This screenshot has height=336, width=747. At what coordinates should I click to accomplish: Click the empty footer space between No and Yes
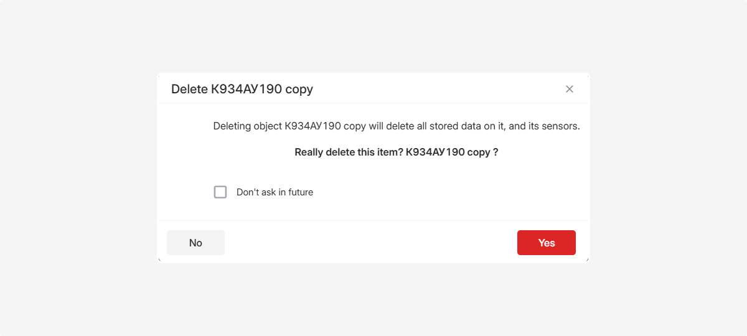pos(370,243)
